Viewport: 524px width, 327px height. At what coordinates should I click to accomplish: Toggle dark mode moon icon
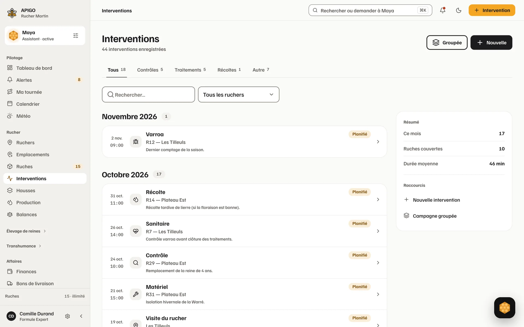pos(458,10)
